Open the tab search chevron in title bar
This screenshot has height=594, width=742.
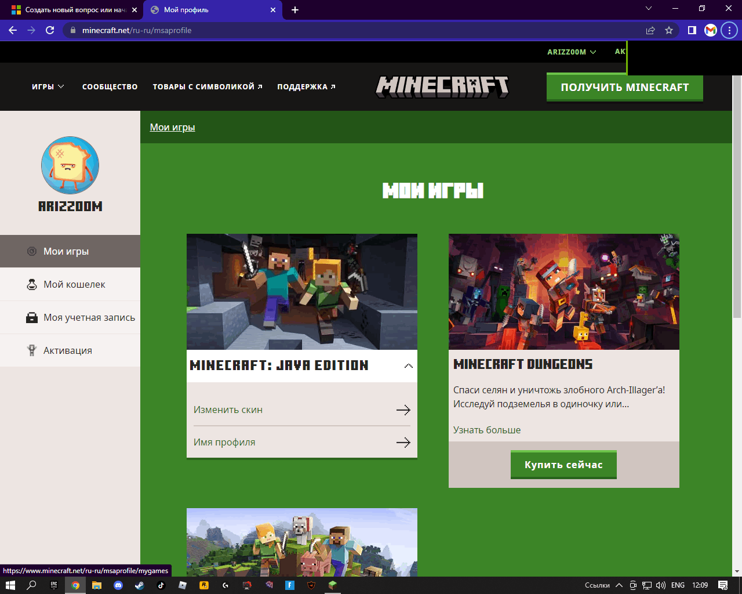pyautogui.click(x=649, y=9)
